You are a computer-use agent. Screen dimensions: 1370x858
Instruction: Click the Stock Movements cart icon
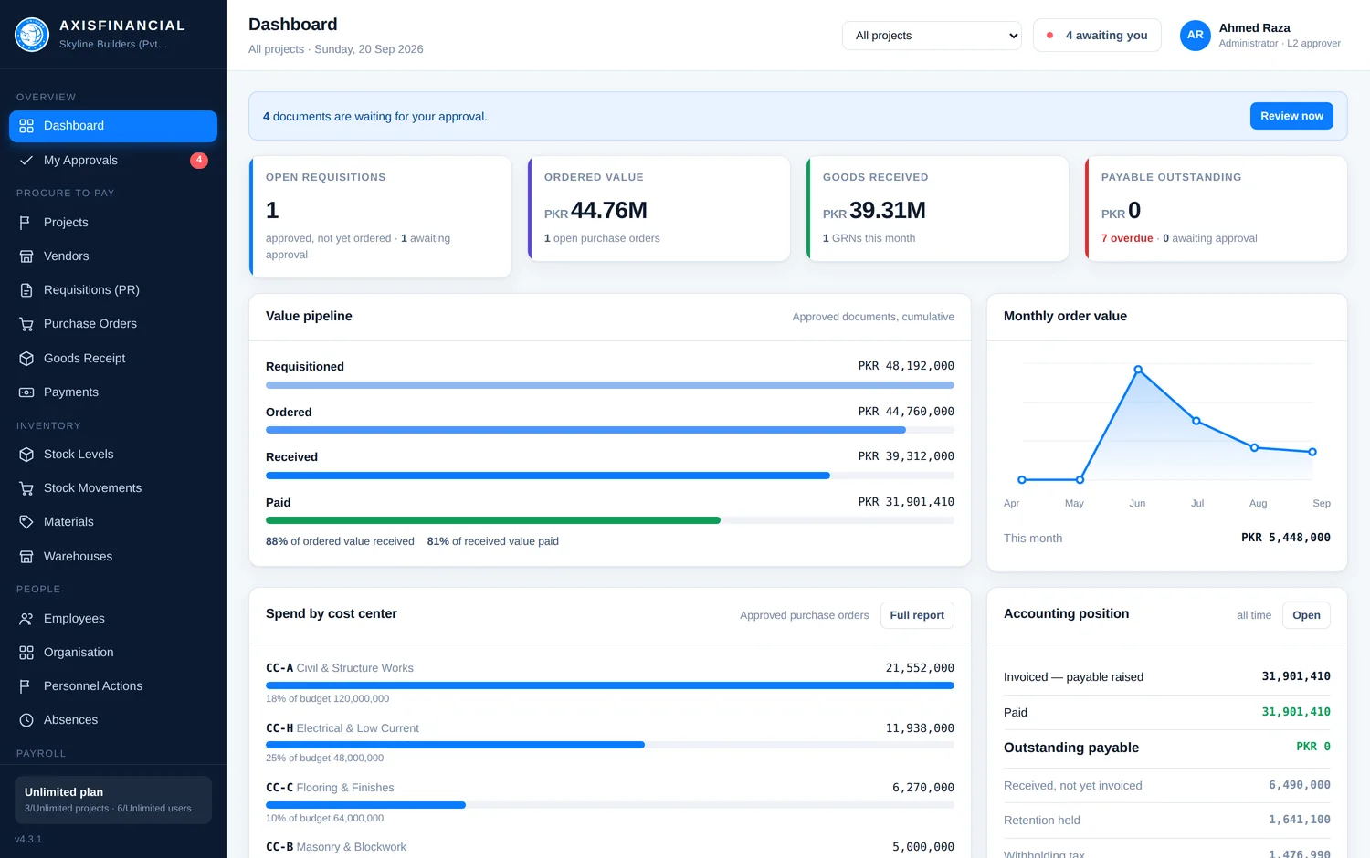(x=26, y=488)
